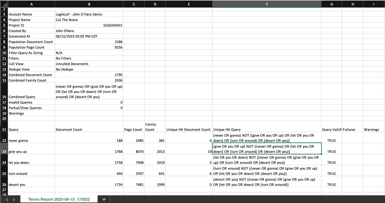The height and width of the screenshot is (203, 385).
Task: Select TRUE validity for never gonna row
Action: pos(332,138)
